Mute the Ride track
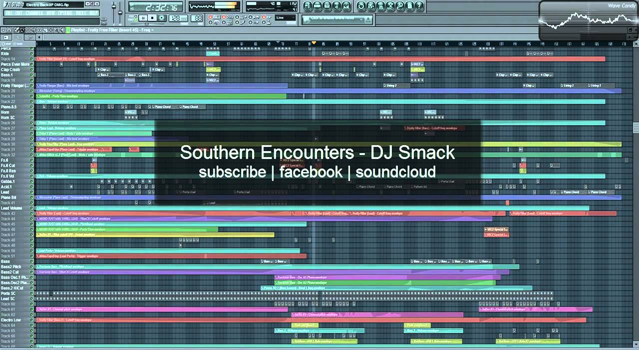 (x=31, y=53)
